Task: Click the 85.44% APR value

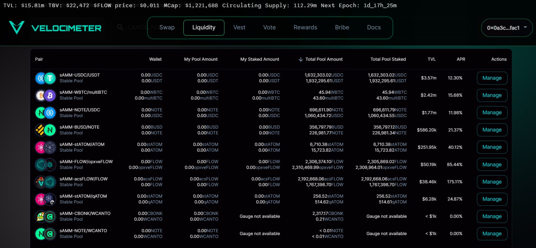Action: pyautogui.click(x=454, y=165)
